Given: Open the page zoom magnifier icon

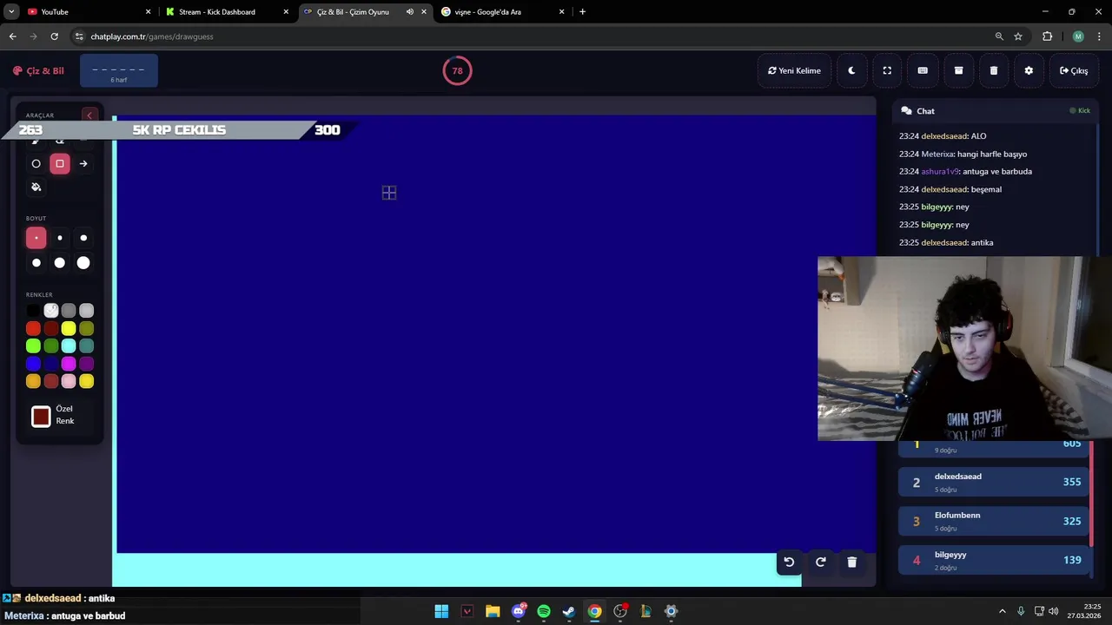Looking at the screenshot, I should click(x=999, y=36).
